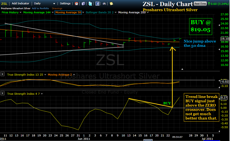Viewport: 230px width, 141px height.
Task: Select the Moving Average 2 indicator label
Action: [x=60, y=75]
